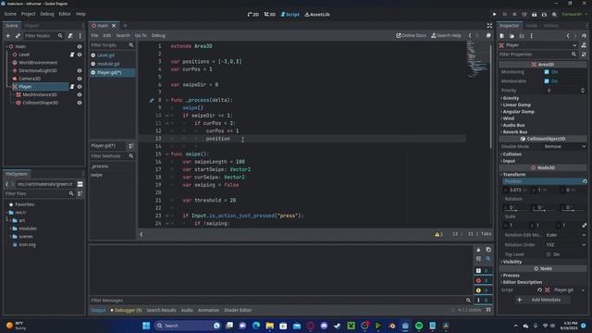This screenshot has height=333, width=592.
Task: Expand the modules folder in FileSystem
Action: pyautogui.click(x=10, y=228)
